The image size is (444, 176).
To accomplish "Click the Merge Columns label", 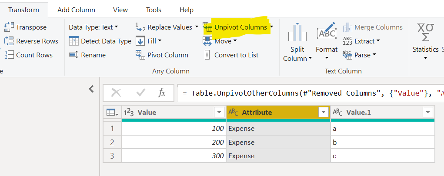I will [378, 27].
